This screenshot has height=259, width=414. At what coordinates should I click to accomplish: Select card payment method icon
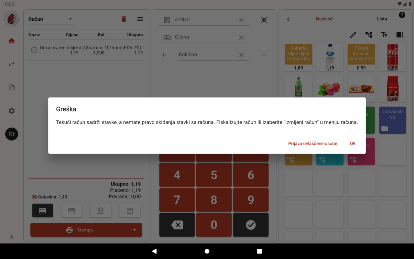coord(72,211)
